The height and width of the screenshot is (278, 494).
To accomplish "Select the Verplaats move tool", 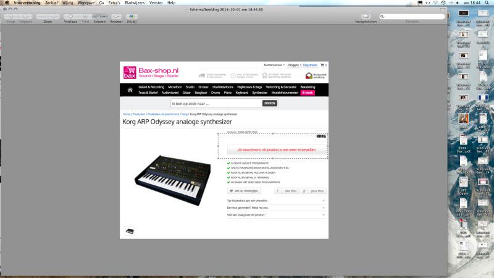I will click(x=70, y=16).
